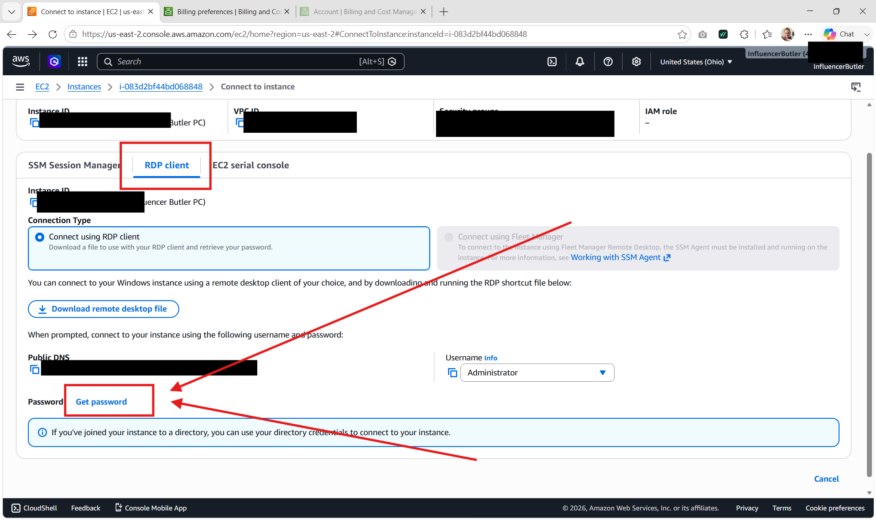Open instance i-083d2bf44bd068848 breadcrumb link
The image size is (876, 520).
(161, 87)
